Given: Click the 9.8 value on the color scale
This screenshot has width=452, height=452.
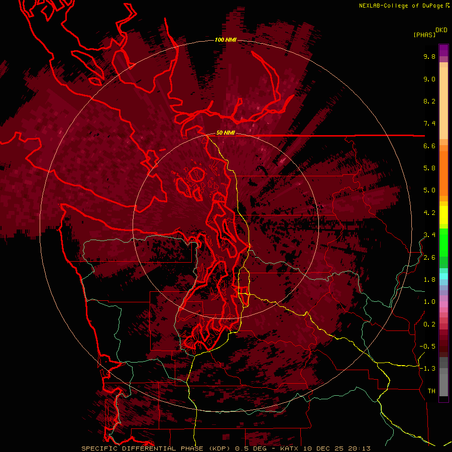Looking at the screenshot, I should (x=429, y=56).
